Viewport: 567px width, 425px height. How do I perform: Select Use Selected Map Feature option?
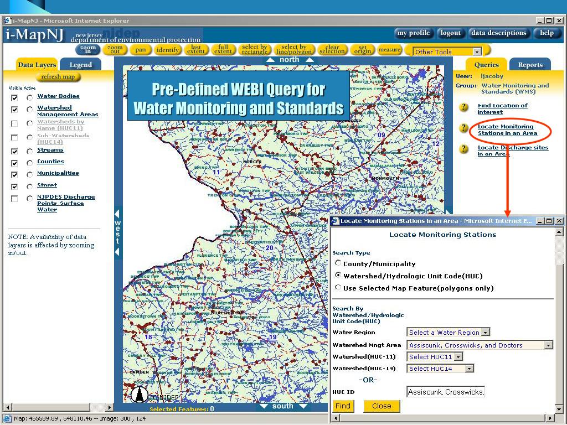click(x=338, y=288)
